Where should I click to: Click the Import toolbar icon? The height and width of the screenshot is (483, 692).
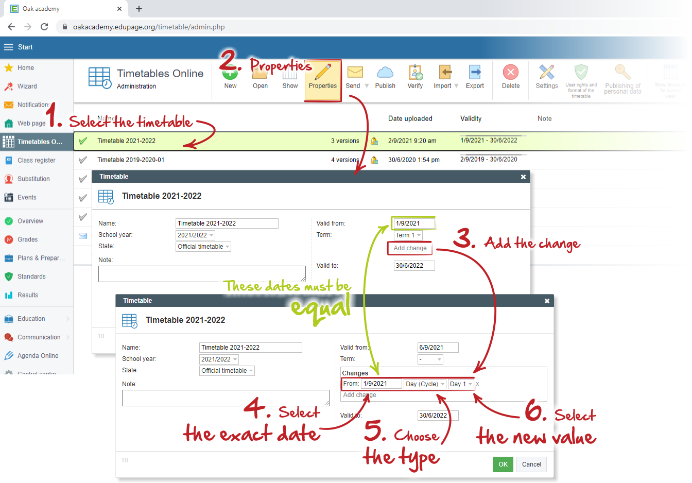click(445, 72)
